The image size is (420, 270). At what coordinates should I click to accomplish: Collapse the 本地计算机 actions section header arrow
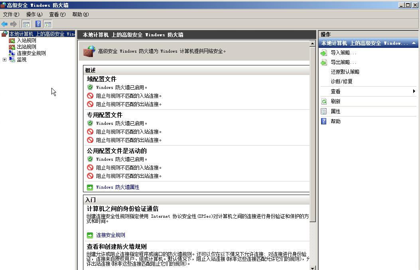tap(414, 43)
